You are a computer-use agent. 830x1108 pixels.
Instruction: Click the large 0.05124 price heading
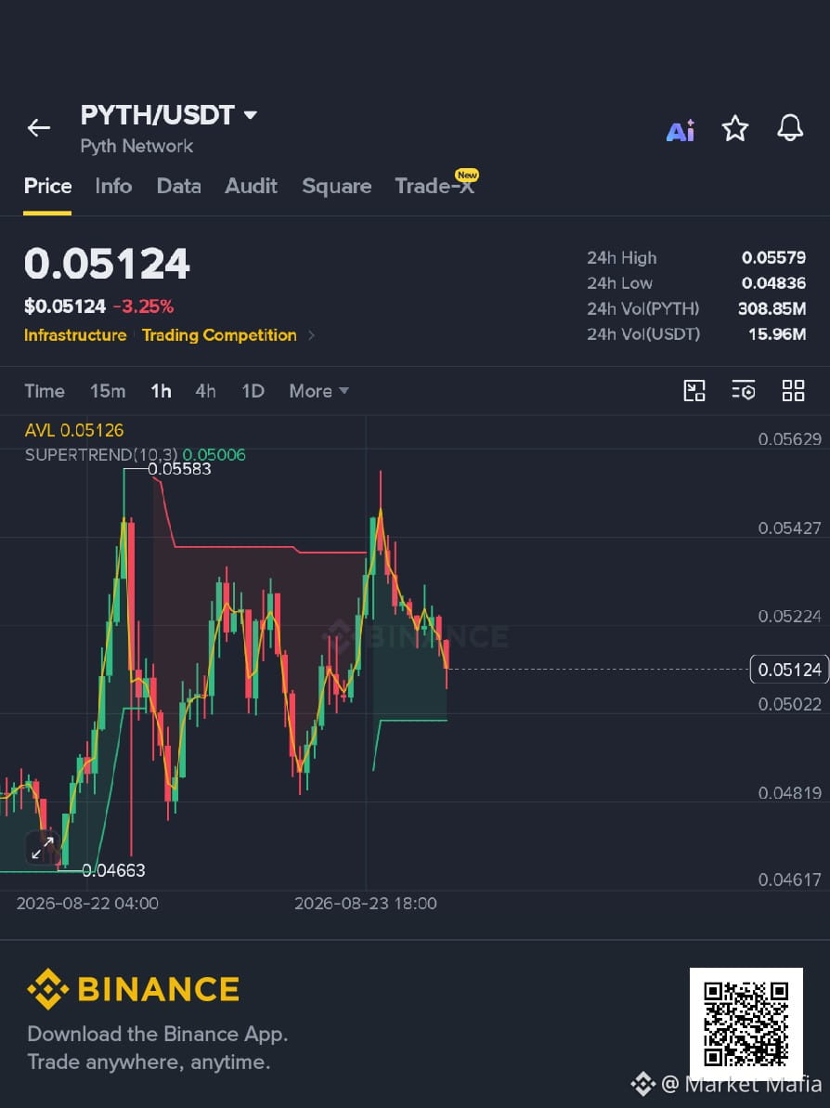coord(107,265)
